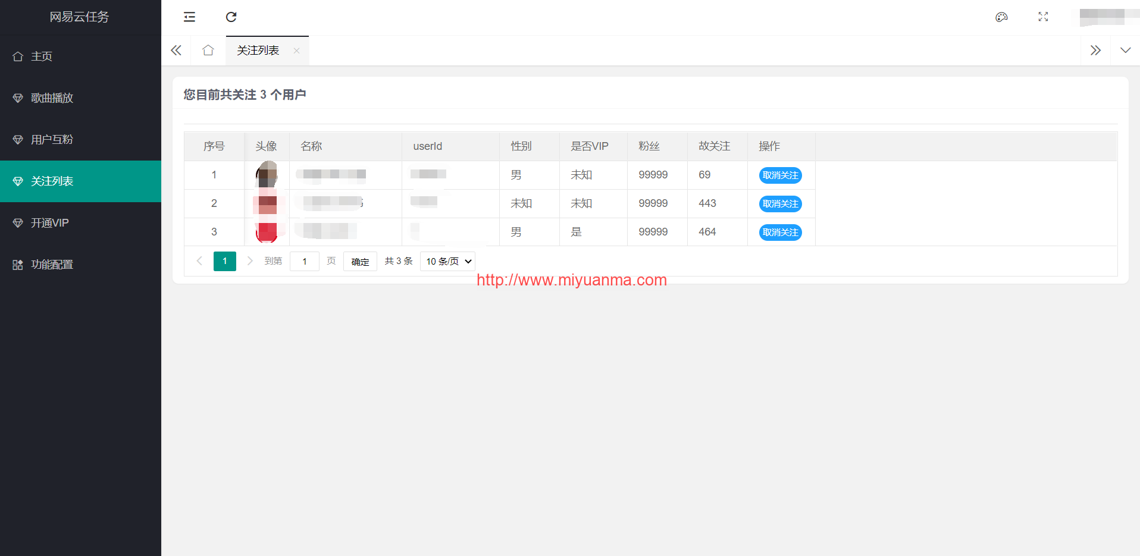1140x556 pixels.
Task: Expand the tab options chevron at far right
Action: coord(1125,51)
